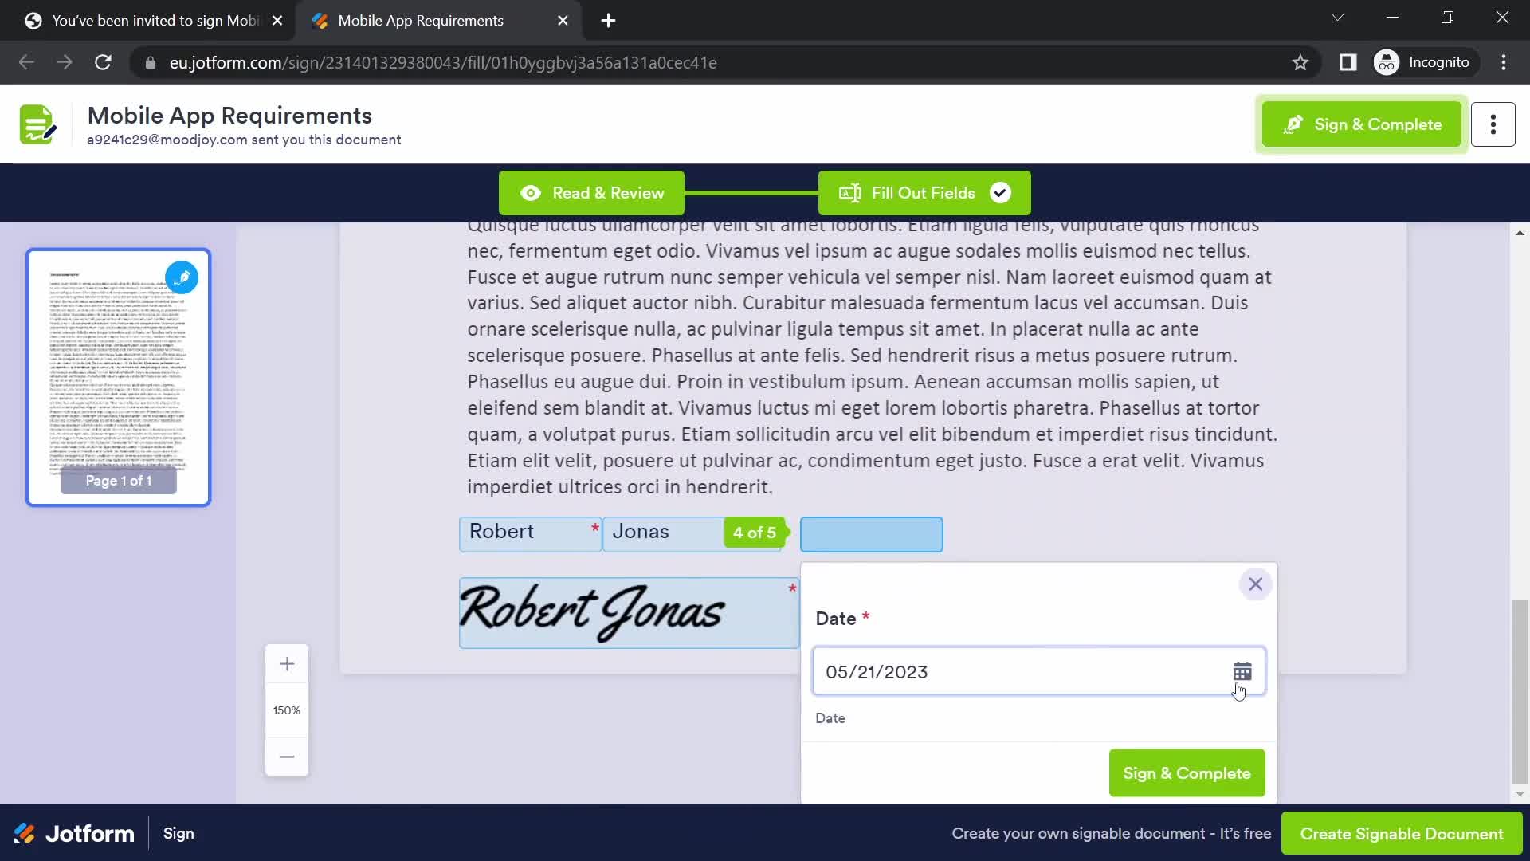The width and height of the screenshot is (1530, 861).
Task: Open a new browser tab
Action: click(x=608, y=21)
